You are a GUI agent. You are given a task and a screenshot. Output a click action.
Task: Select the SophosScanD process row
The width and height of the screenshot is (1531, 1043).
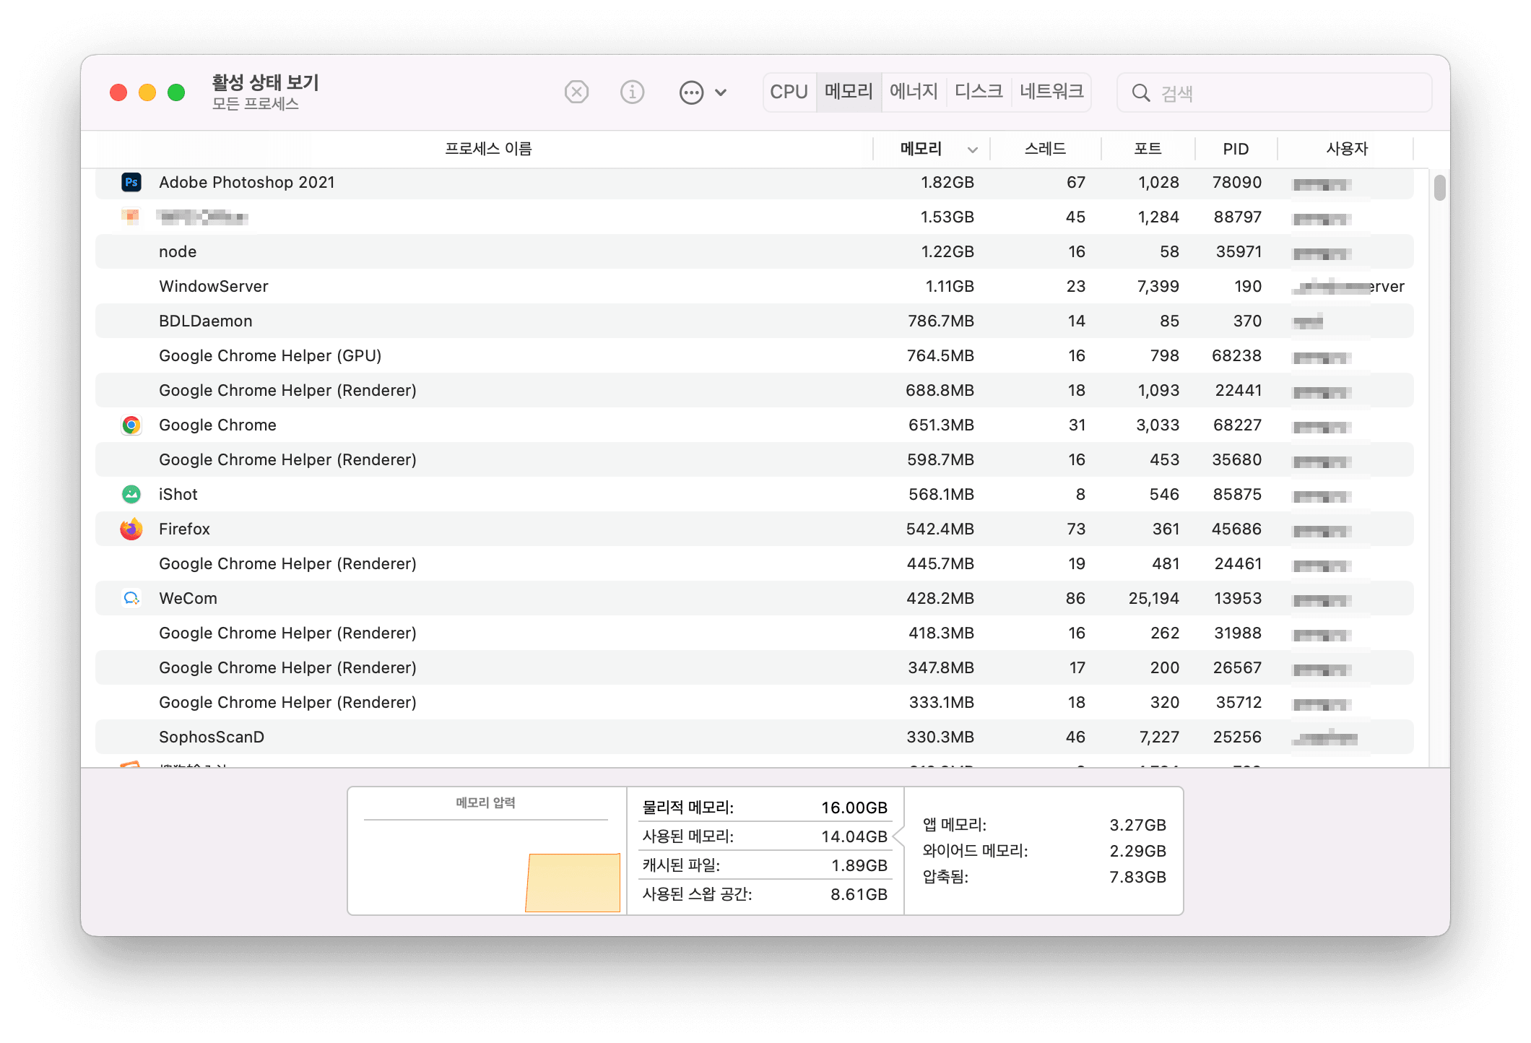(x=754, y=737)
